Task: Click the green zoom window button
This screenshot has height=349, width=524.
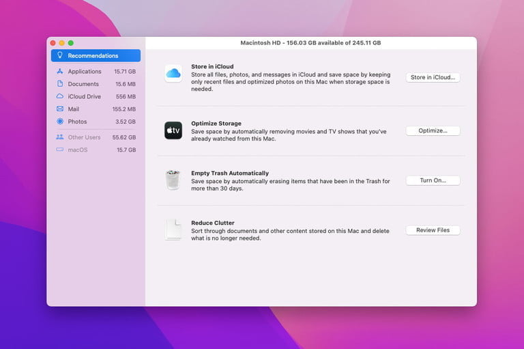Action: coord(71,43)
